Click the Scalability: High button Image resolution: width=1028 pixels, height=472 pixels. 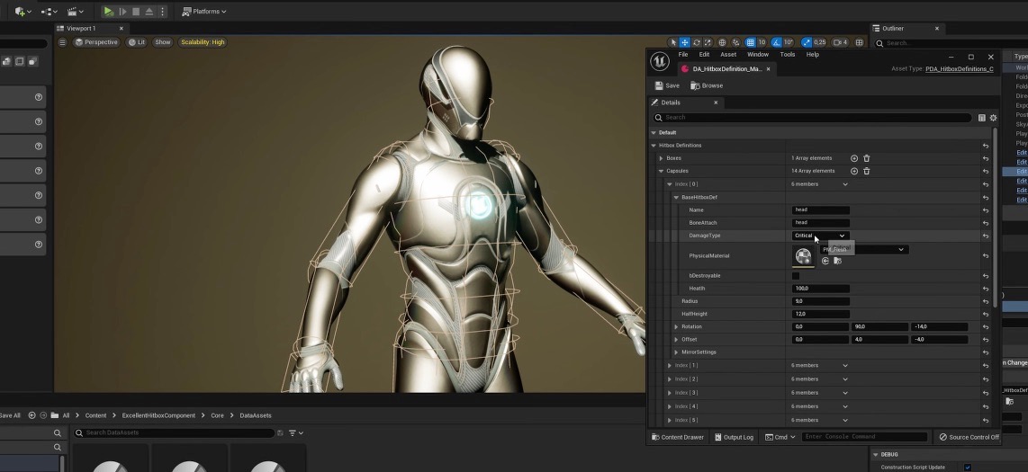click(203, 42)
